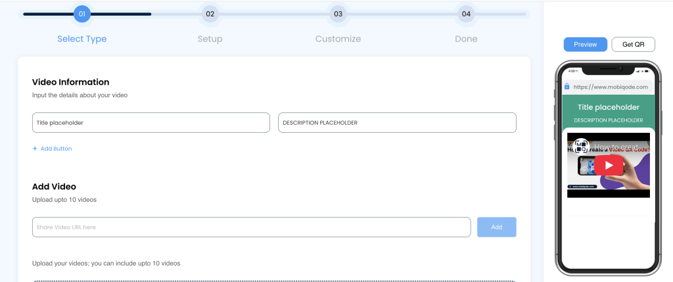The width and height of the screenshot is (673, 282).
Task: Click the lock icon in phone address bar
Action: pos(567,86)
